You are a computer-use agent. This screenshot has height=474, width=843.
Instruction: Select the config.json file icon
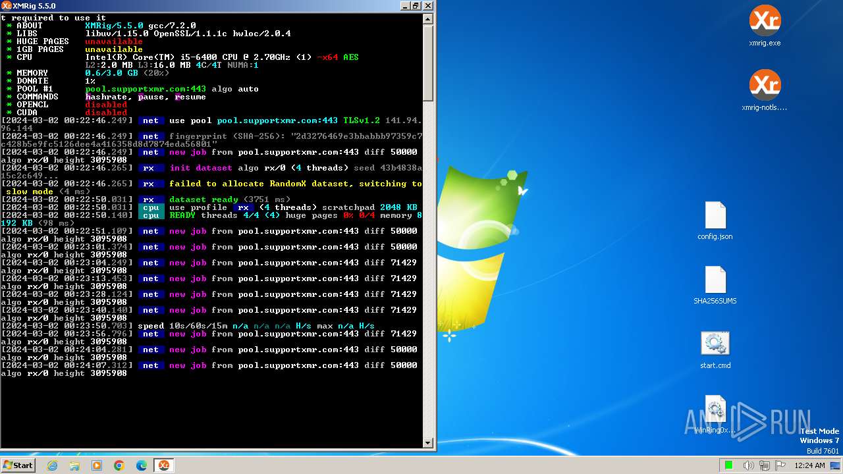click(715, 221)
